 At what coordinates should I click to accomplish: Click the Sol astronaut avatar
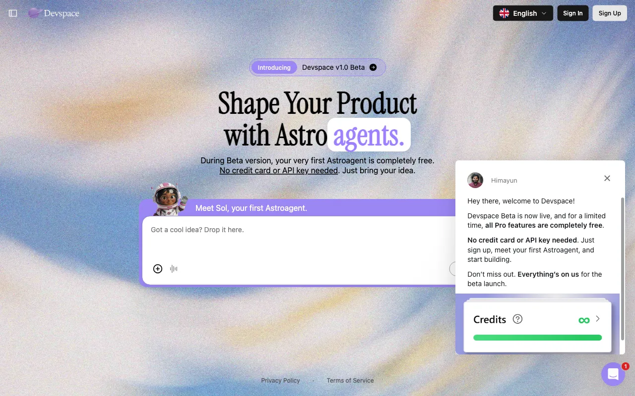coord(169,199)
